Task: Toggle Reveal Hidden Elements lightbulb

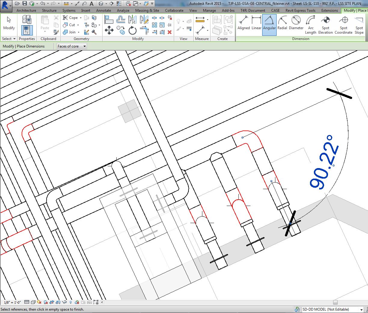Action: pos(71,302)
